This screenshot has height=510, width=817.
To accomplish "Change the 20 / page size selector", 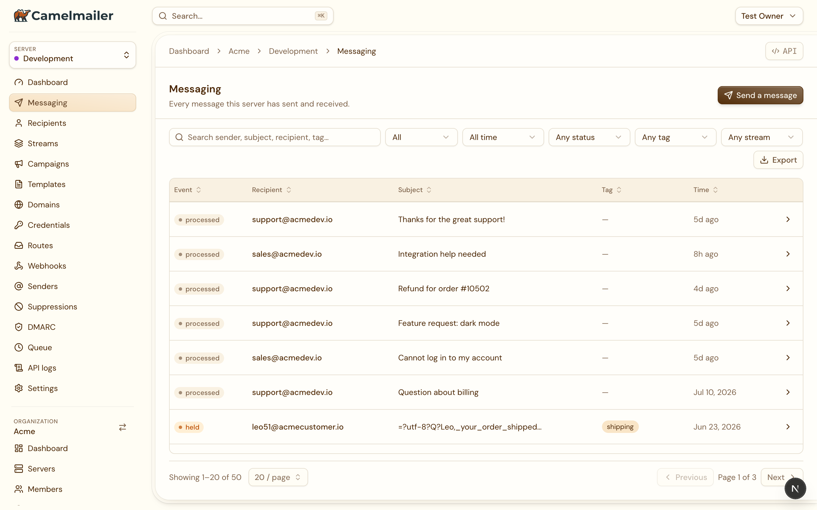I will [x=278, y=477].
